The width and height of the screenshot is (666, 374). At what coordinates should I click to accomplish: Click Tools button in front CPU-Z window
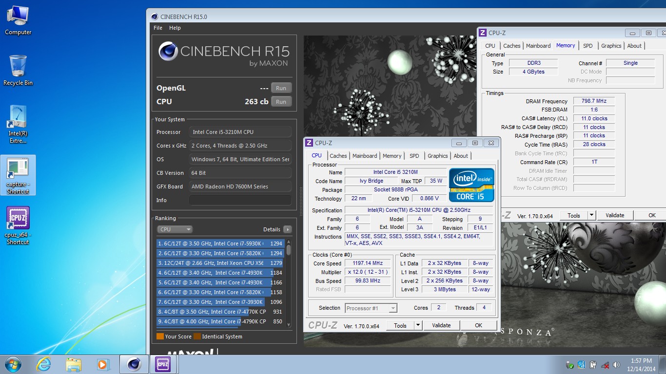click(x=400, y=325)
